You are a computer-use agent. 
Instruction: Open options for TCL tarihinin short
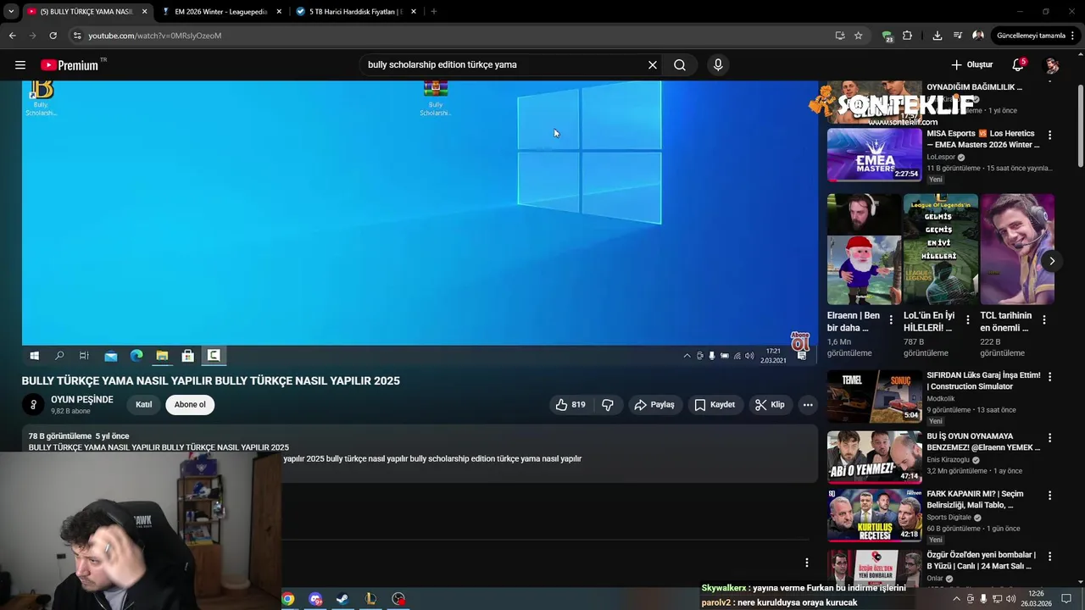[1044, 319]
